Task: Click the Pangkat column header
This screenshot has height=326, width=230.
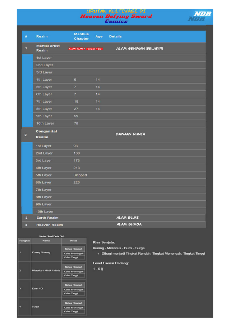Action: pos(24,240)
